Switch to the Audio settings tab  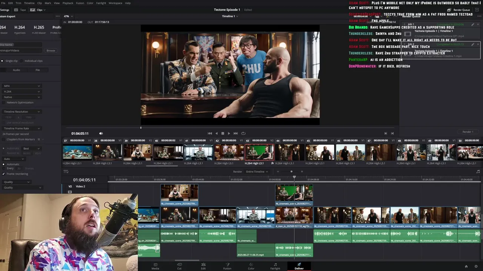[x=17, y=70]
